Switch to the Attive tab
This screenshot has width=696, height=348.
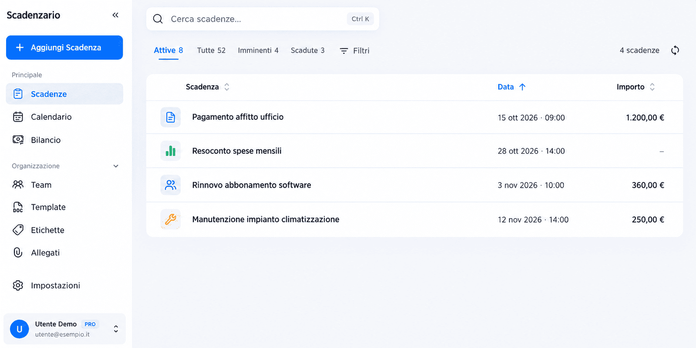tap(169, 51)
